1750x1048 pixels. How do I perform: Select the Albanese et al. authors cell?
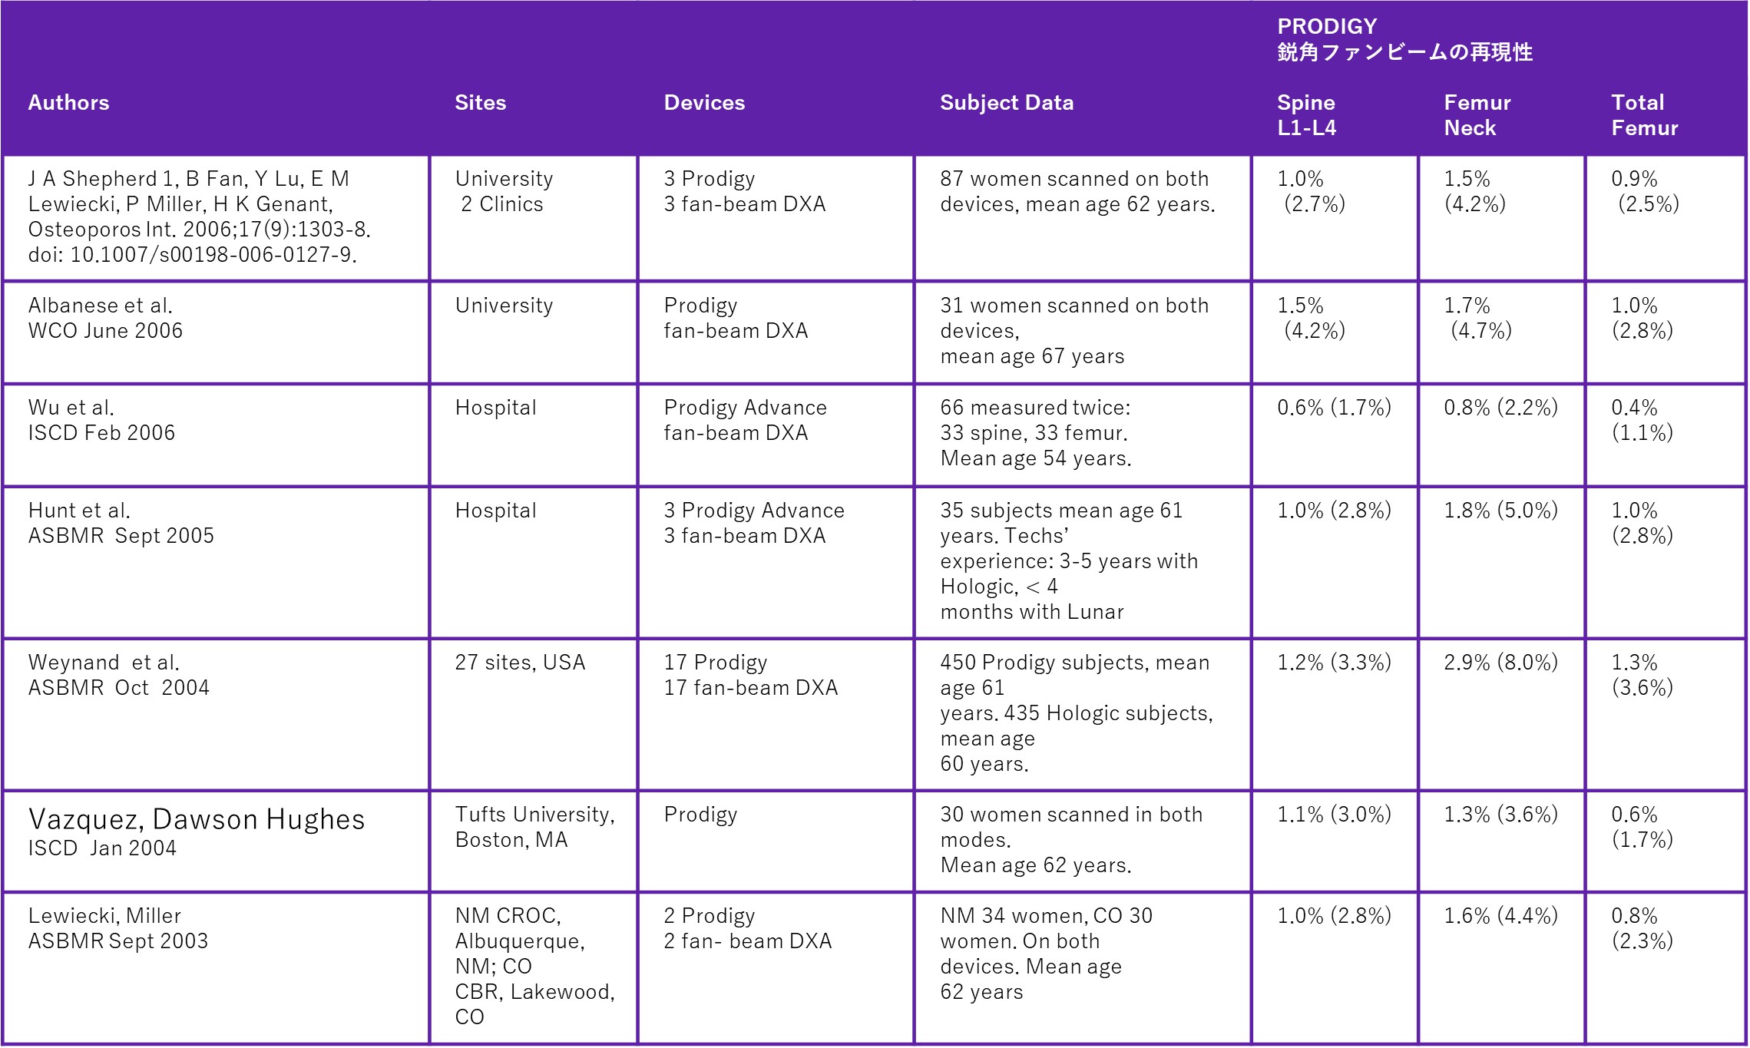[x=105, y=318]
